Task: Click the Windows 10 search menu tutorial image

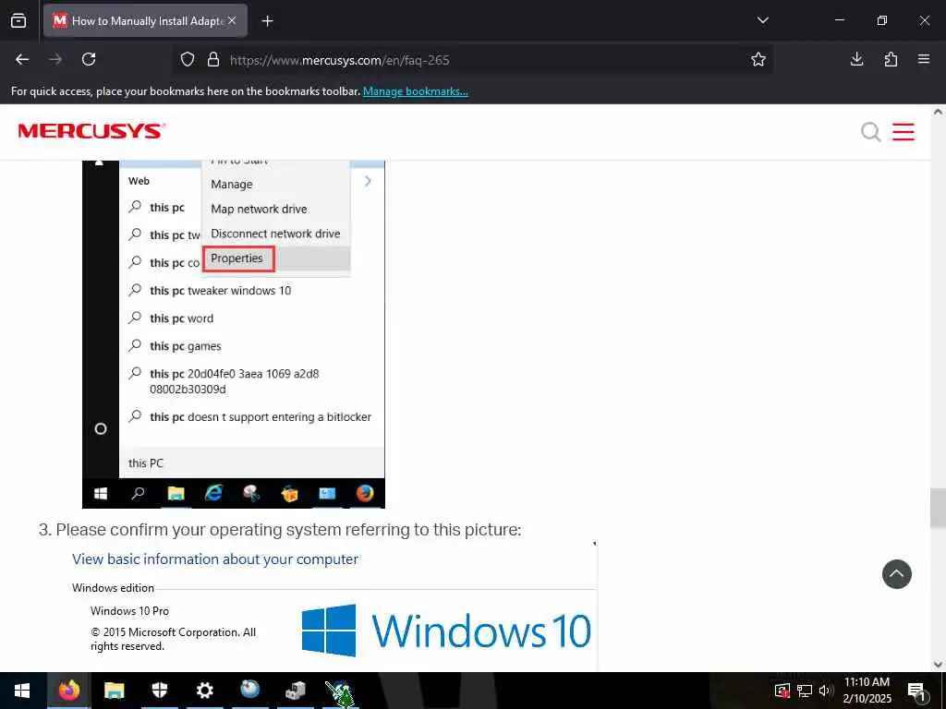Action: pyautogui.click(x=234, y=334)
